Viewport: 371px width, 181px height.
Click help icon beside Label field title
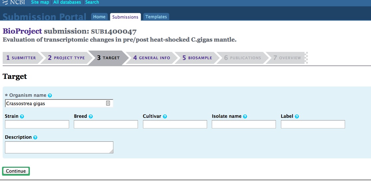[297, 116]
